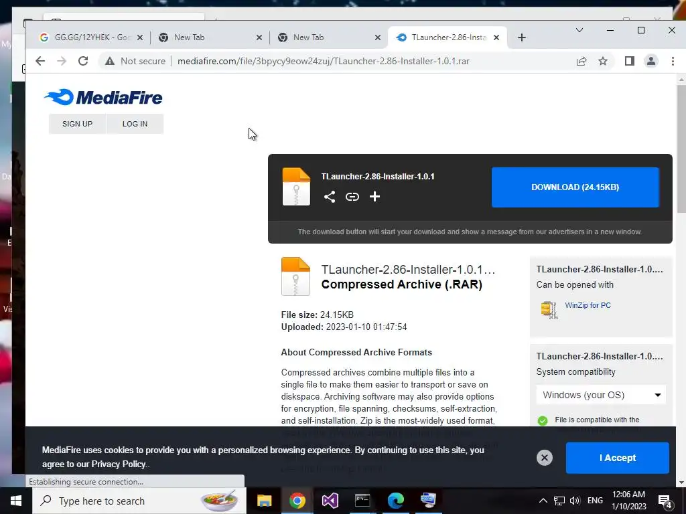Click the ENG language indicator
This screenshot has height=514, width=686.
595,501
